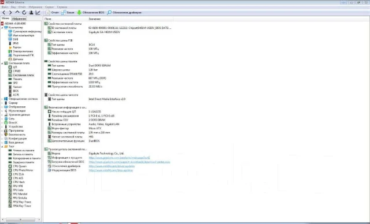Expand the Мультимедиа tree node

(2, 111)
